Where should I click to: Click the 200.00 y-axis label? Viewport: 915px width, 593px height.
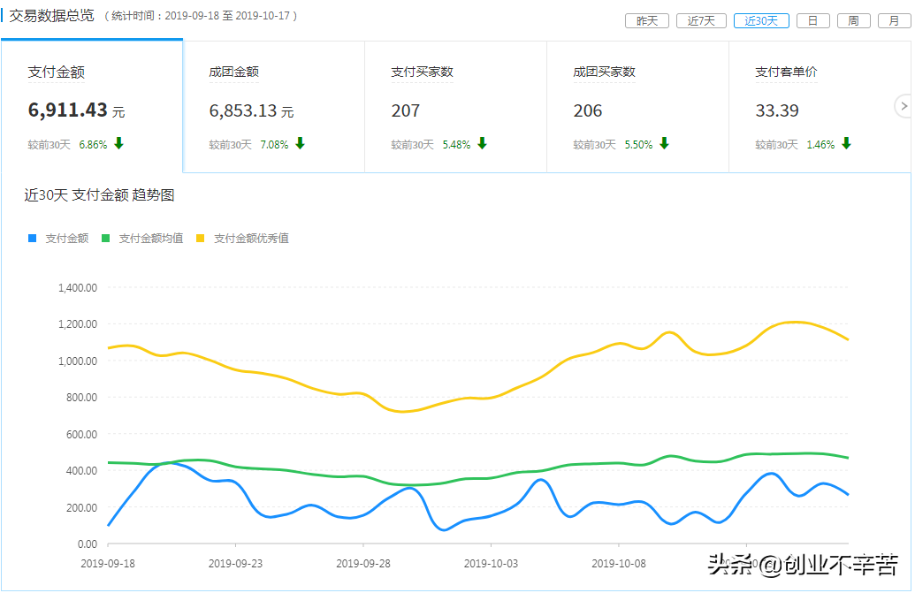pyautogui.click(x=81, y=507)
